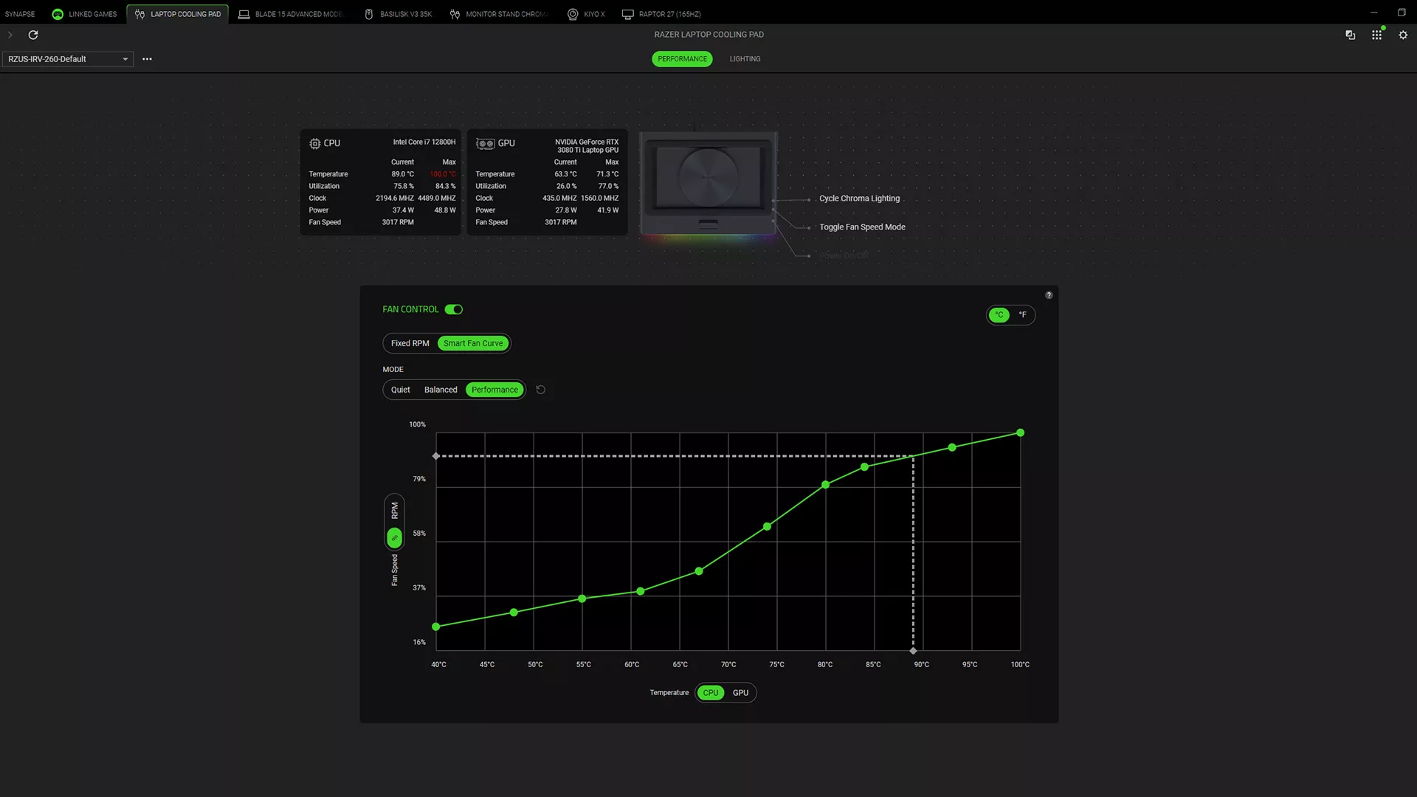Select Smart Fan Curve option
Viewport: 1417px width, 797px height.
[473, 343]
